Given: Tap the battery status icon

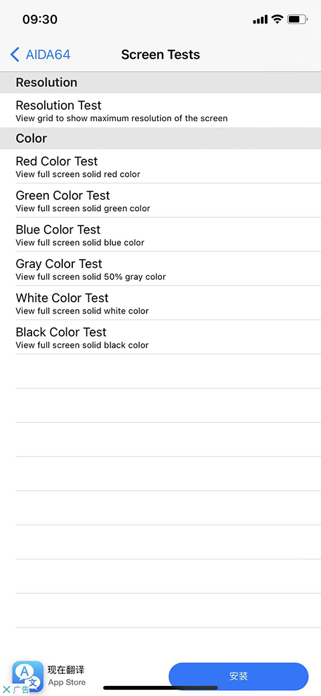Looking at the screenshot, I should click(297, 19).
